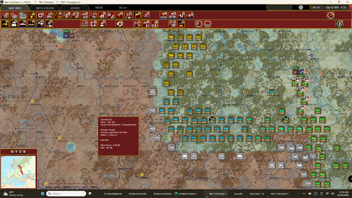Click the rotating arrows around square icon
352x198 pixels.
click(x=75, y=15)
